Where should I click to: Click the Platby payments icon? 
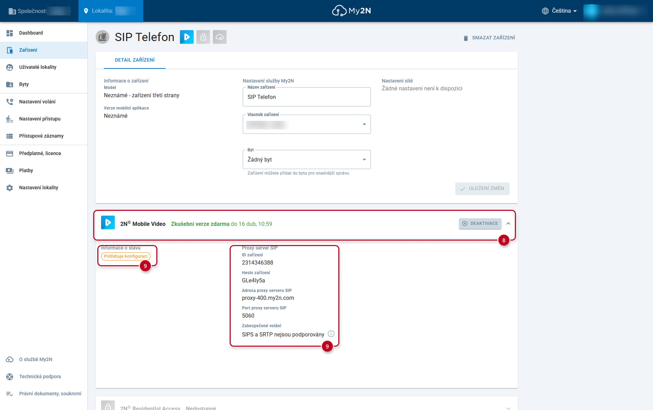click(x=10, y=170)
